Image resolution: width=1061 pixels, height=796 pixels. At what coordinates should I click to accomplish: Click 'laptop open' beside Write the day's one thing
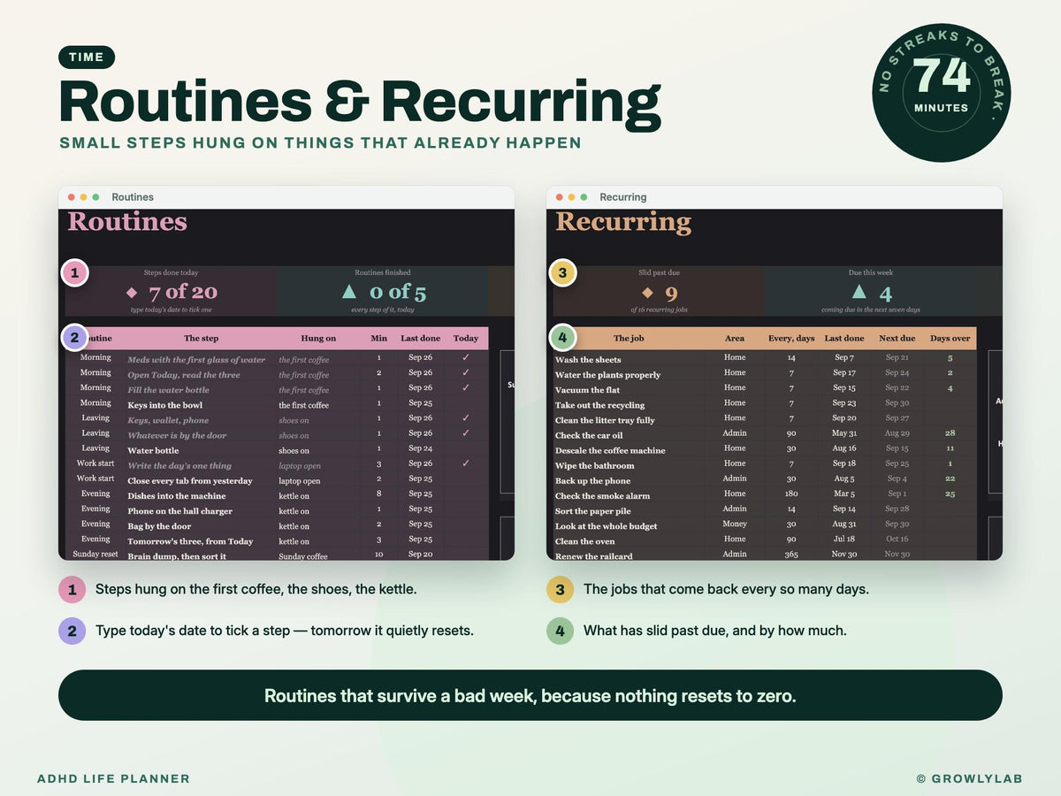[x=300, y=466]
